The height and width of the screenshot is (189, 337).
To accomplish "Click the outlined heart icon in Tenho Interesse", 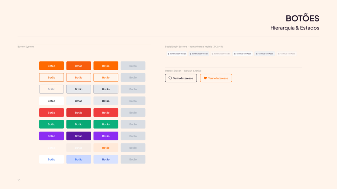I will [170, 78].
